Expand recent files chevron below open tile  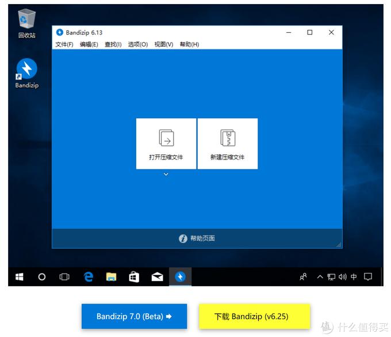pyautogui.click(x=166, y=174)
